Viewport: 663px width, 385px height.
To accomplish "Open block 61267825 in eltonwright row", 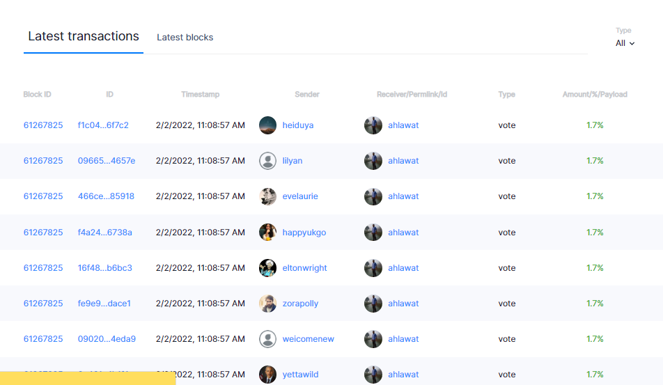I will [x=43, y=267].
